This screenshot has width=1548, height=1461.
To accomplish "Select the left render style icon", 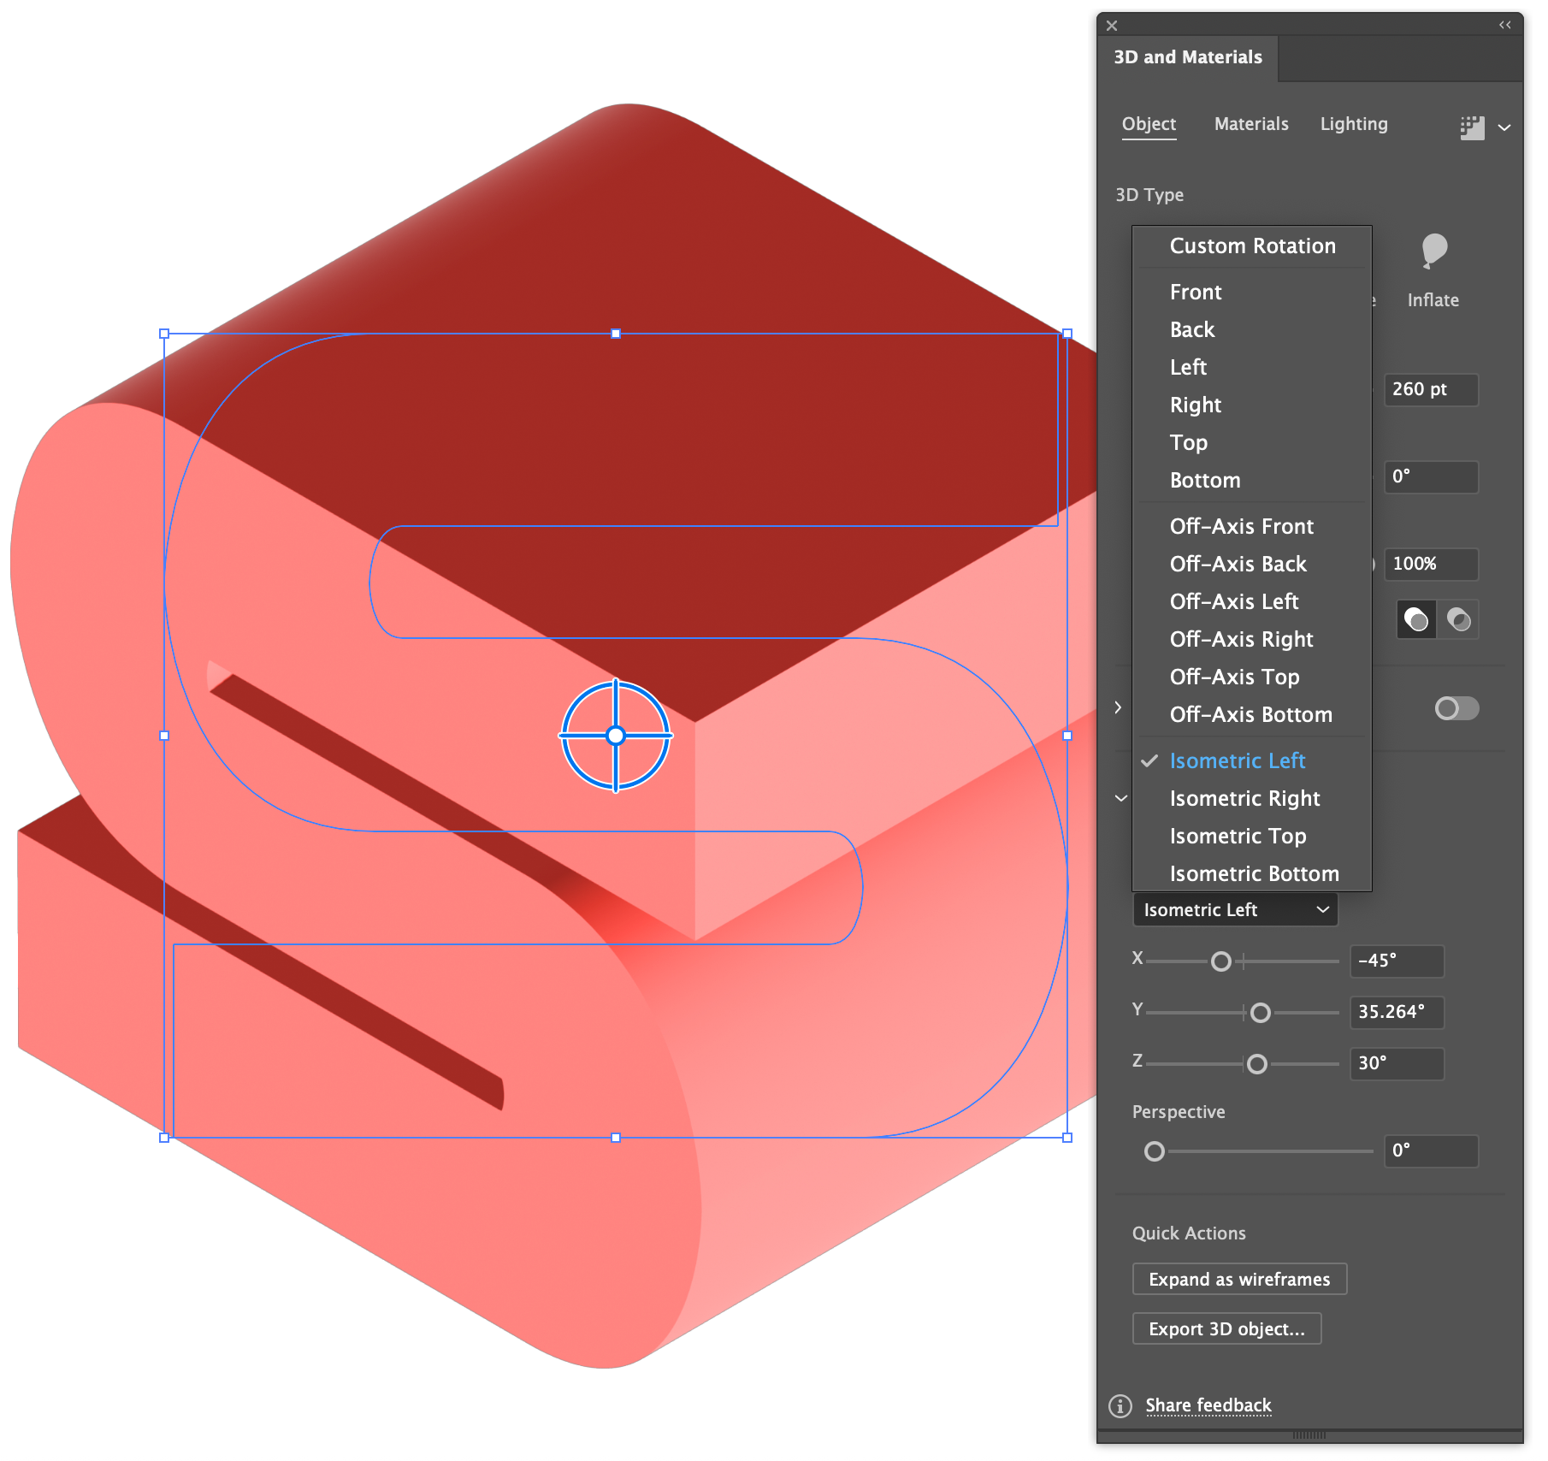I will pyautogui.click(x=1416, y=619).
